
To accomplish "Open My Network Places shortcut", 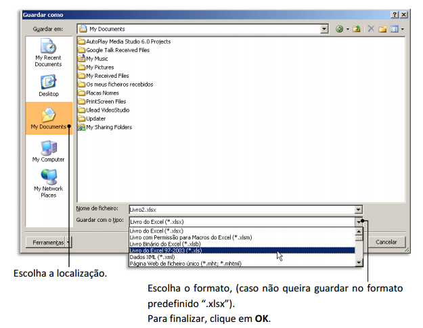I will (48, 183).
